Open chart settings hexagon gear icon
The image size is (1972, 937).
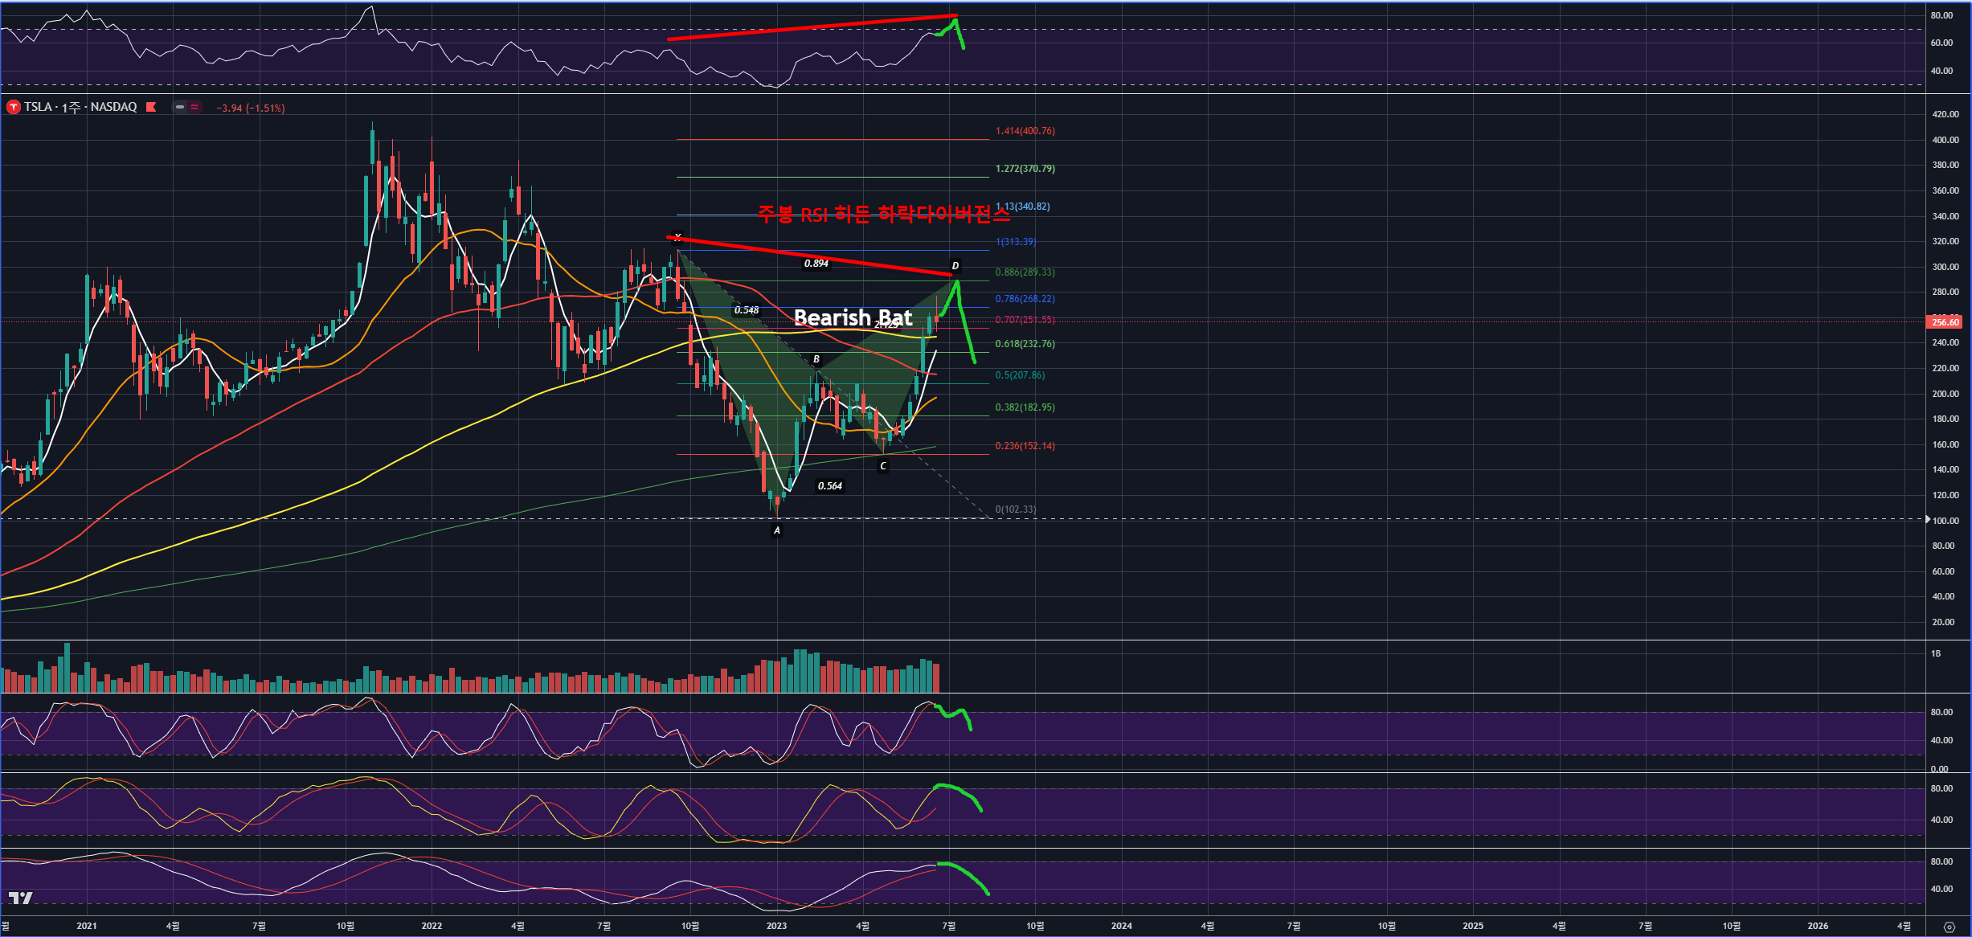pos(1949,927)
